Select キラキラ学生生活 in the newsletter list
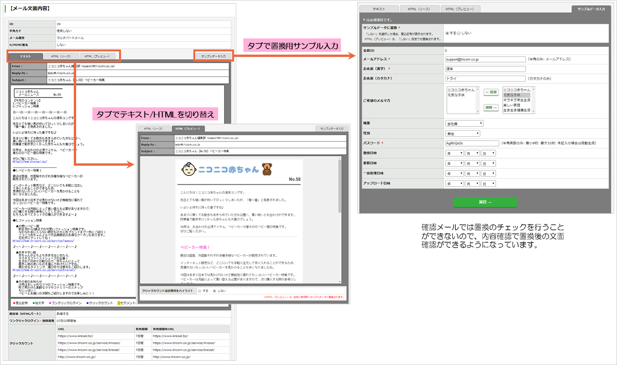The image size is (617, 365). [x=517, y=100]
